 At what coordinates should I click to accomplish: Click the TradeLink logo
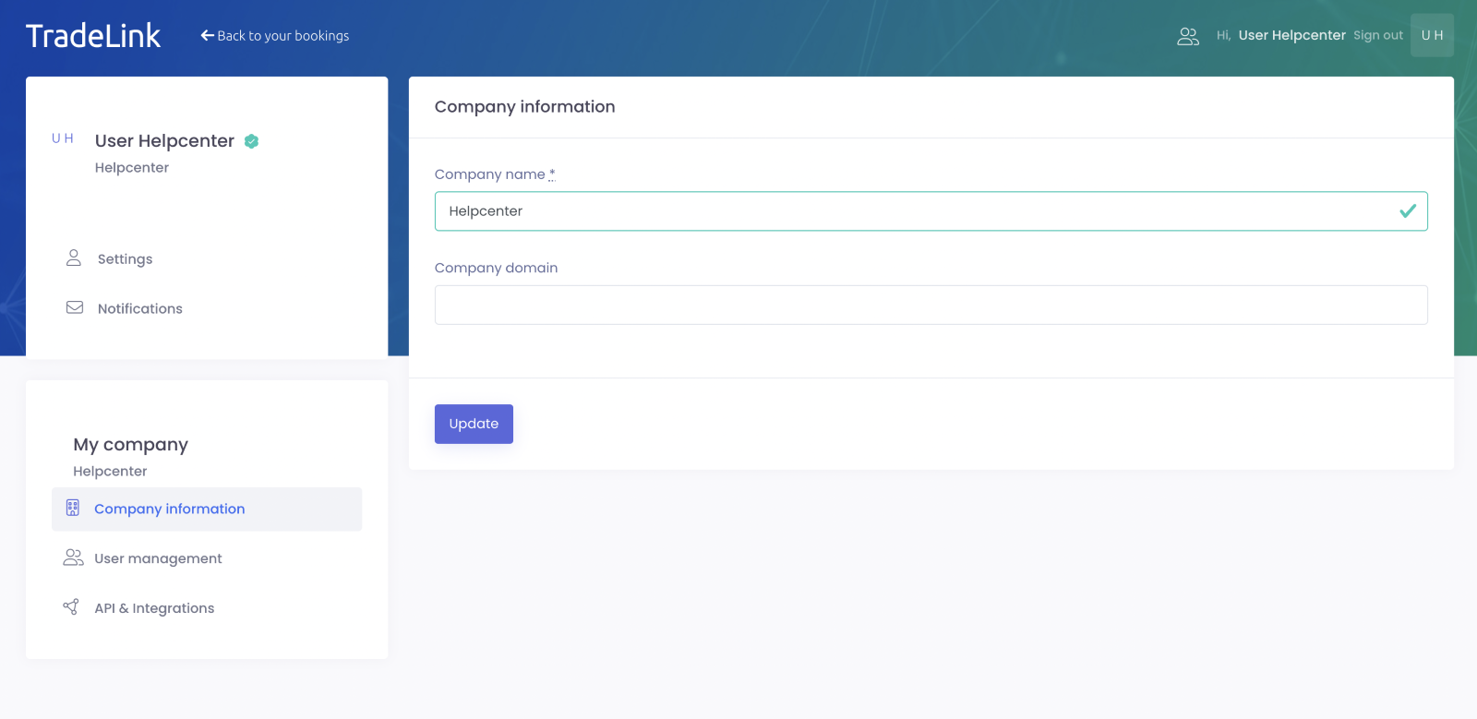93,36
